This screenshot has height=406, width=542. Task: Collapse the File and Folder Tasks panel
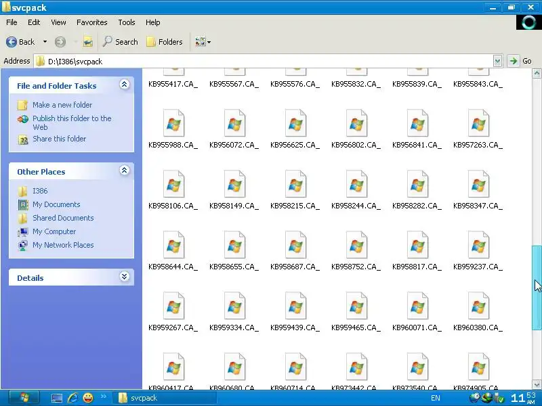[124, 85]
